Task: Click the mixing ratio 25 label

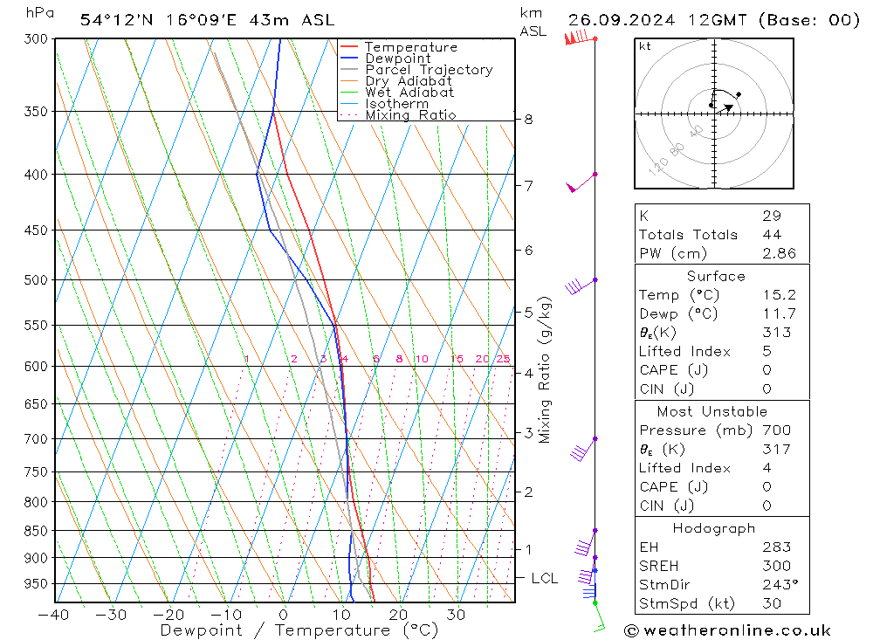Action: click(504, 359)
